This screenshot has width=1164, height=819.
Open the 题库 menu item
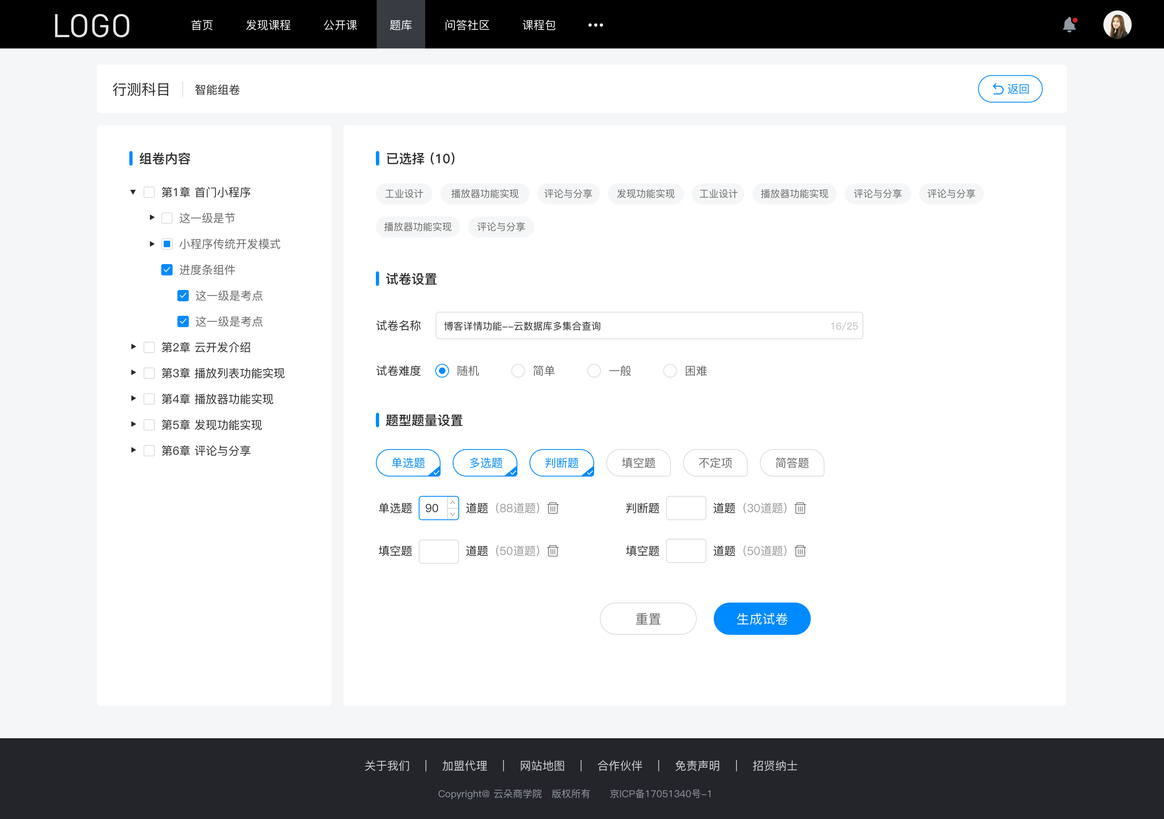pyautogui.click(x=399, y=24)
